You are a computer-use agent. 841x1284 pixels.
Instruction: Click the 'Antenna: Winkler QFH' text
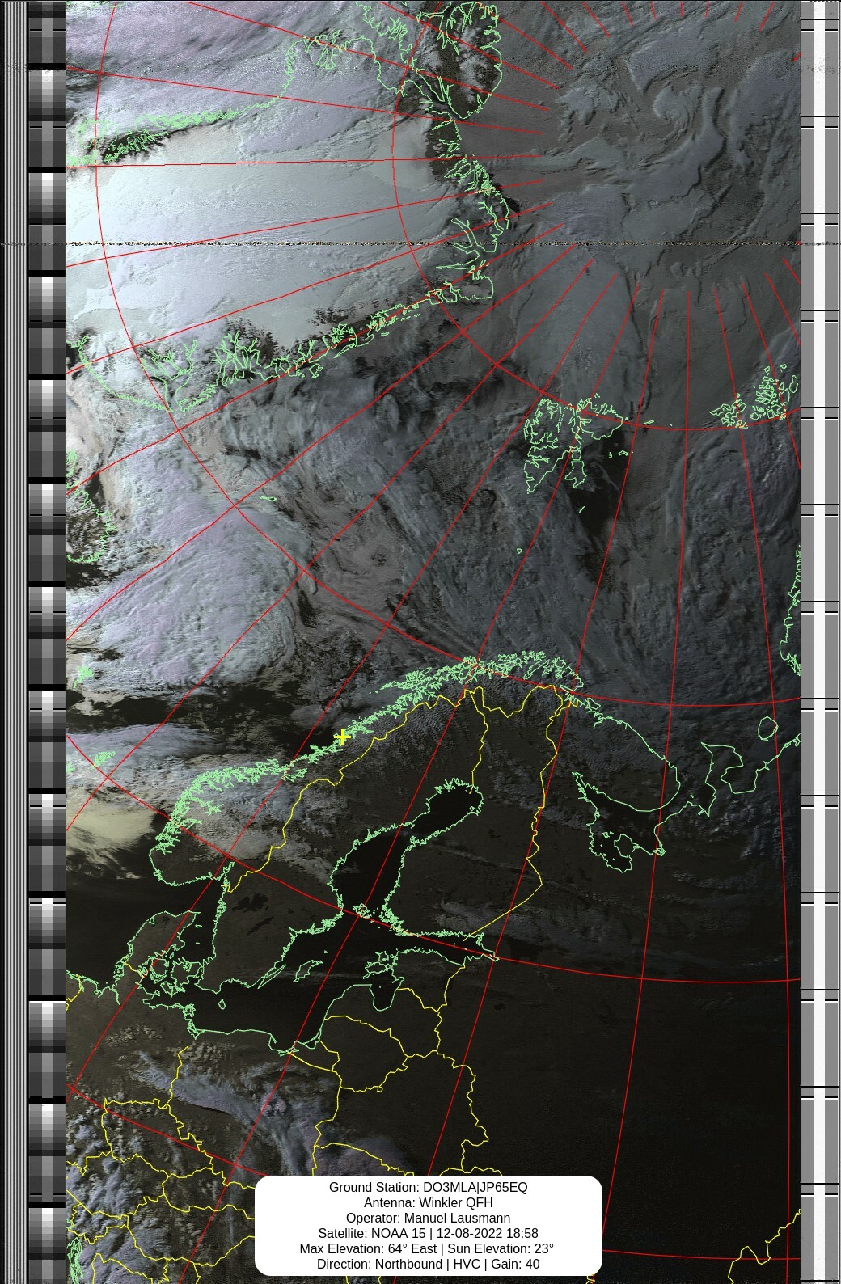[428, 1202]
